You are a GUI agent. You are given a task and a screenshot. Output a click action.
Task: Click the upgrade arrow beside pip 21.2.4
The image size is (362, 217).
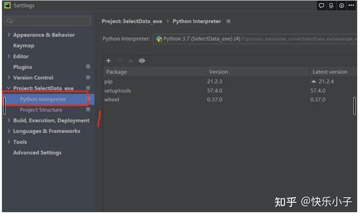[x=314, y=81]
